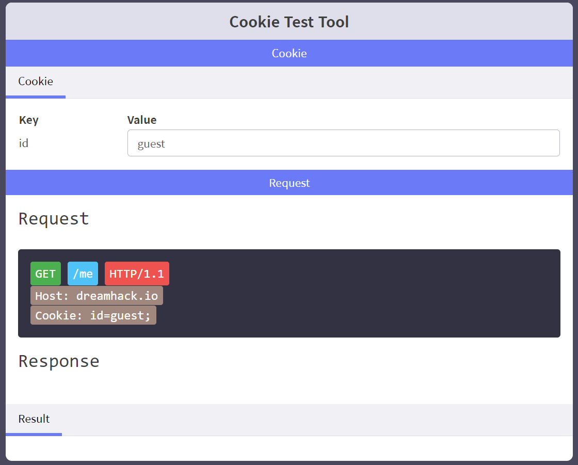The height and width of the screenshot is (465, 578).
Task: Click the red HTTP/1.1 version badge
Action: coord(137,274)
